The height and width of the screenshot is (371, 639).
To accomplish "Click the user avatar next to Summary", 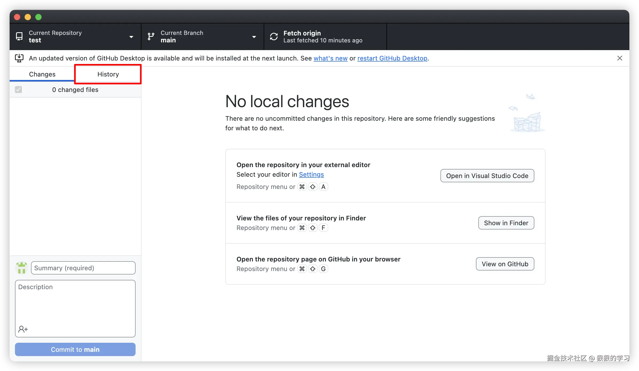I will [x=22, y=268].
